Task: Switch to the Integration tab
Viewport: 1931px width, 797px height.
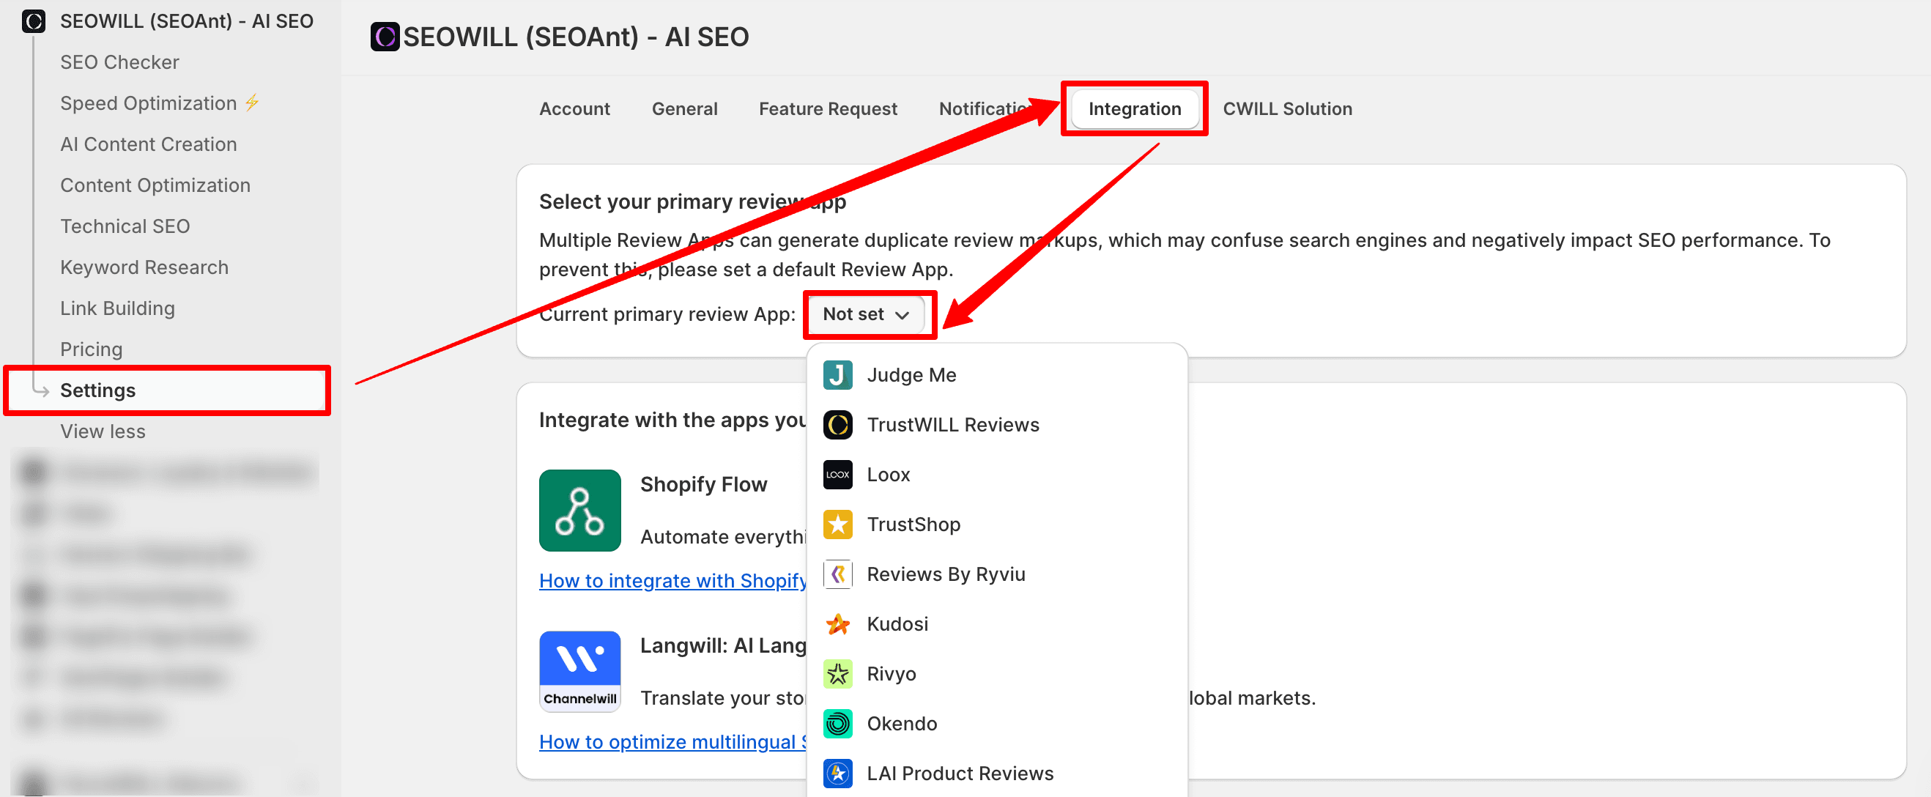Action: (x=1133, y=108)
